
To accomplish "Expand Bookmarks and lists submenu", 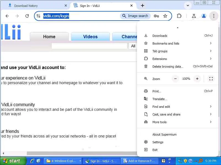I will point(178,43).
